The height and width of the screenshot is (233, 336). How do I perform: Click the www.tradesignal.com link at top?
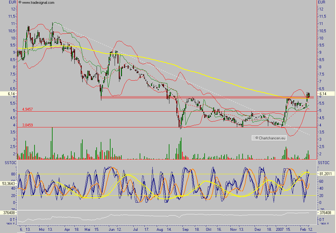tap(38, 3)
